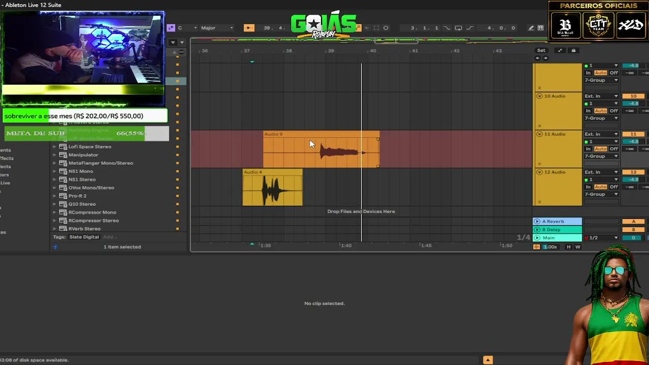
Task: Click the capture MIDI bracket icon
Action: 376,28
